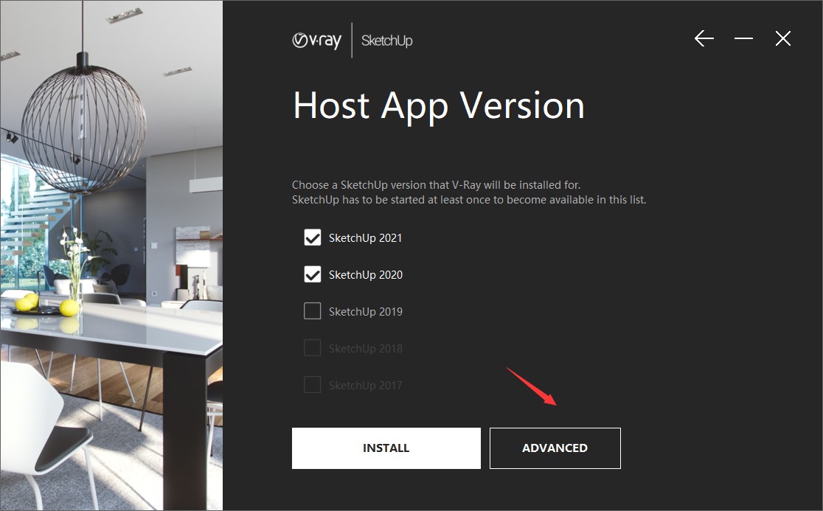The image size is (823, 511).
Task: Click the SketchUp 2020 label
Action: point(366,275)
